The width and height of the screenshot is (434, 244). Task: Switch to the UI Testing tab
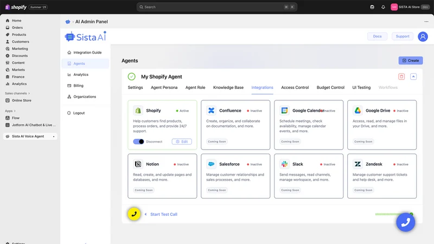(361, 87)
